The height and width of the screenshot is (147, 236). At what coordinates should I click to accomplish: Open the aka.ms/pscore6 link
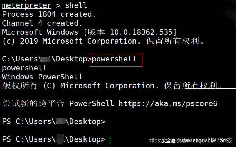[168, 103]
